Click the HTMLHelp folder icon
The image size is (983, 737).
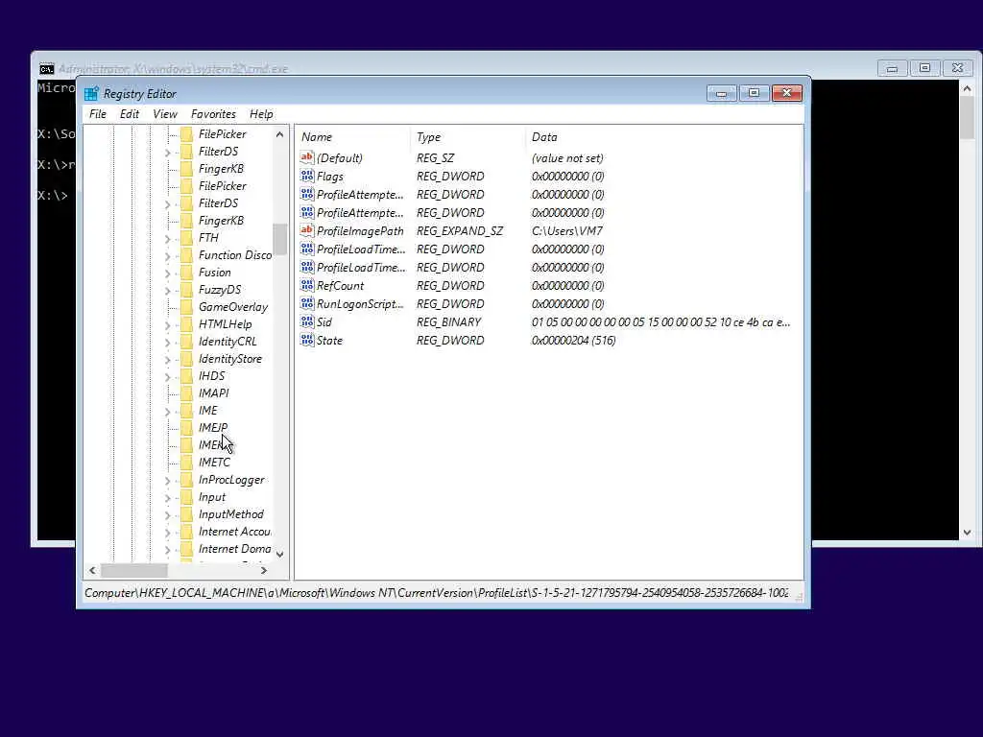(187, 324)
